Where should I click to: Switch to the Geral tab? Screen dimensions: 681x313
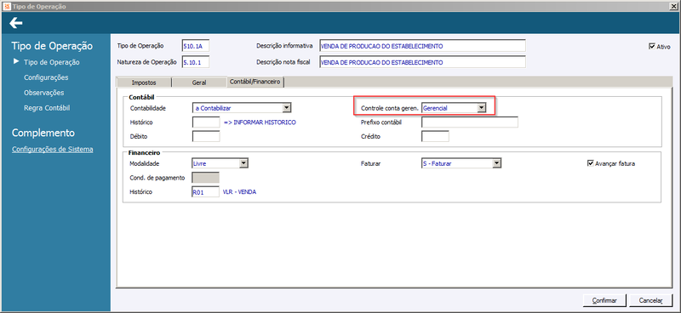click(199, 82)
